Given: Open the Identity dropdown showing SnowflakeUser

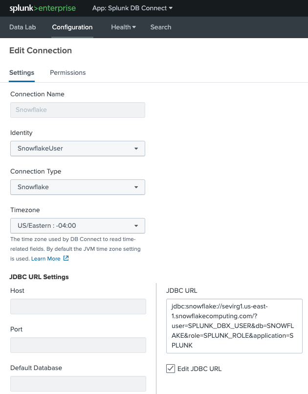Looking at the screenshot, I should [x=78, y=149].
